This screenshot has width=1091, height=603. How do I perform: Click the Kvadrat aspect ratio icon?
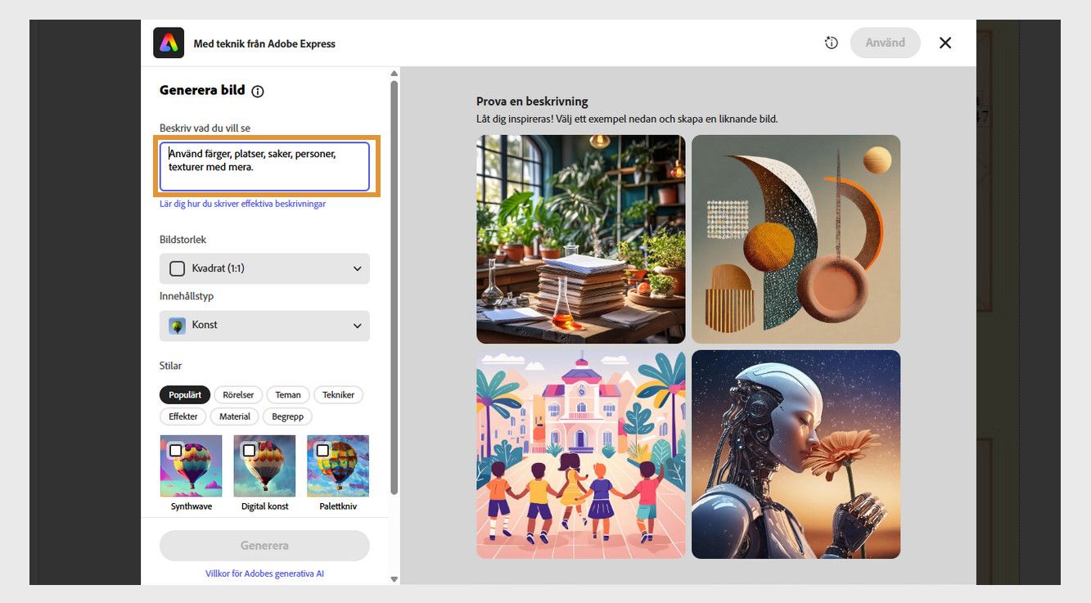(x=176, y=268)
